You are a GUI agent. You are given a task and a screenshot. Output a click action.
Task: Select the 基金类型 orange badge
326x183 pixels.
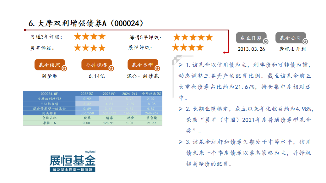click(142, 65)
